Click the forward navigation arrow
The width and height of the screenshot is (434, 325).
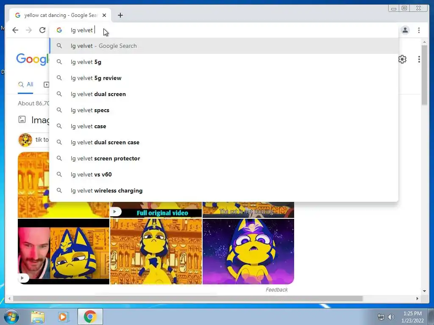click(29, 30)
